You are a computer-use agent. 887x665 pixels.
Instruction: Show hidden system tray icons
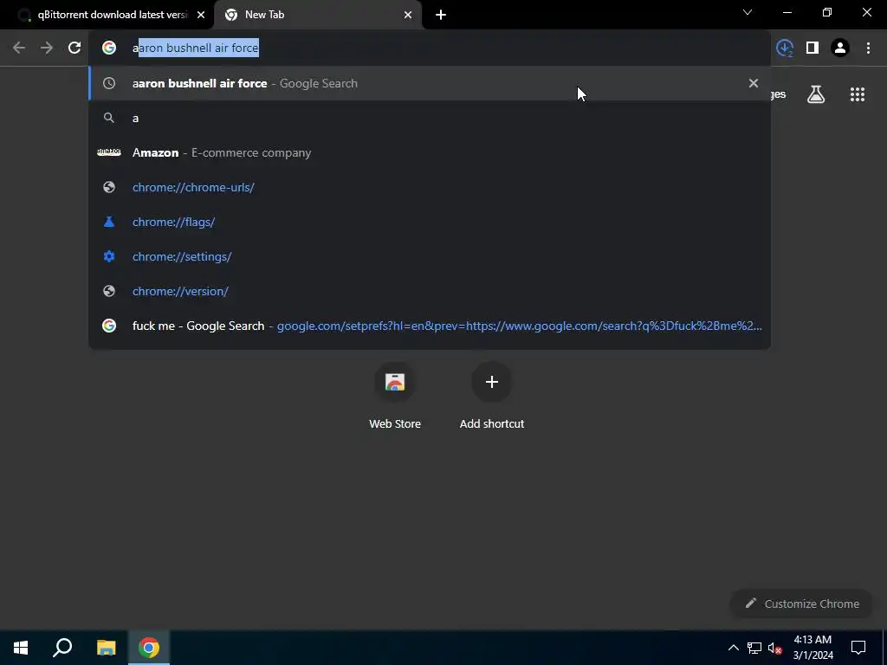733,648
